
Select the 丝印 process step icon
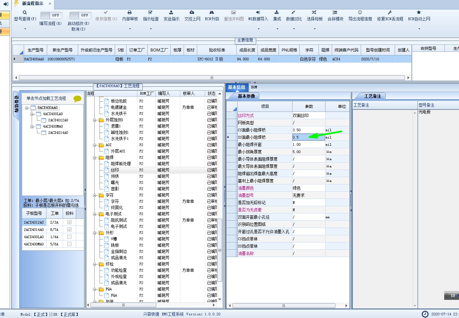tap(107, 170)
